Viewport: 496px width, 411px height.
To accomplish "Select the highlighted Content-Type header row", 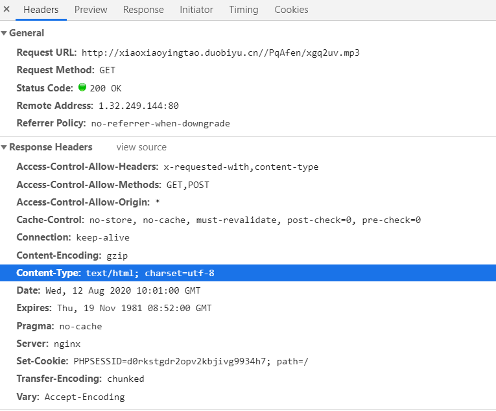I will tap(248, 273).
